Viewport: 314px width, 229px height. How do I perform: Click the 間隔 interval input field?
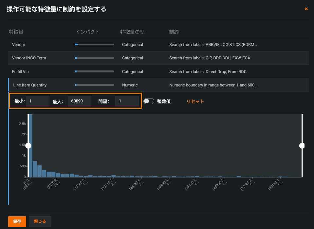pos(127,101)
